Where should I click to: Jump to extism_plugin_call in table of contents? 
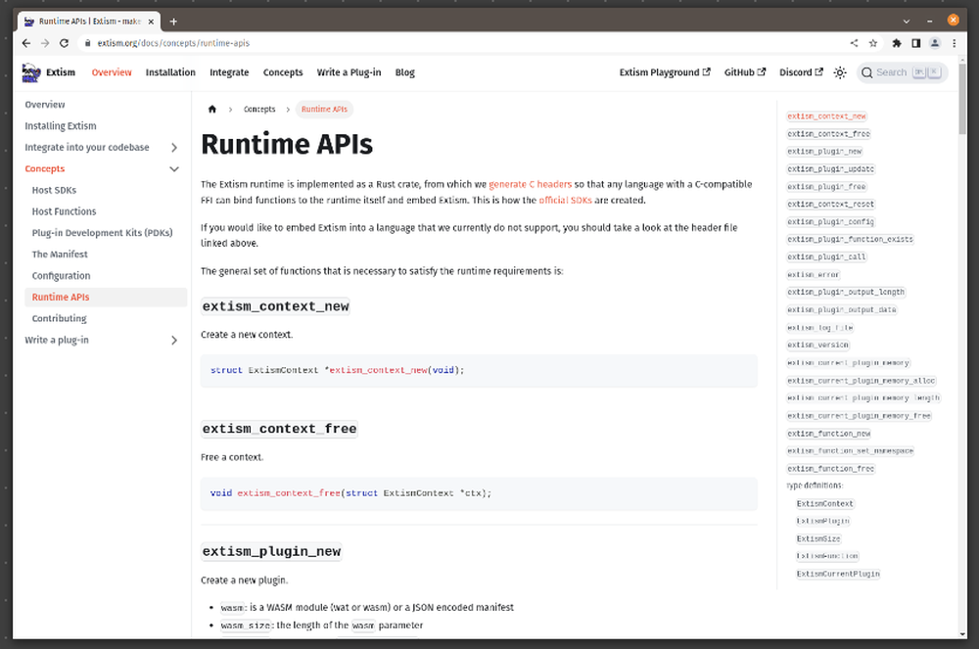pos(826,257)
